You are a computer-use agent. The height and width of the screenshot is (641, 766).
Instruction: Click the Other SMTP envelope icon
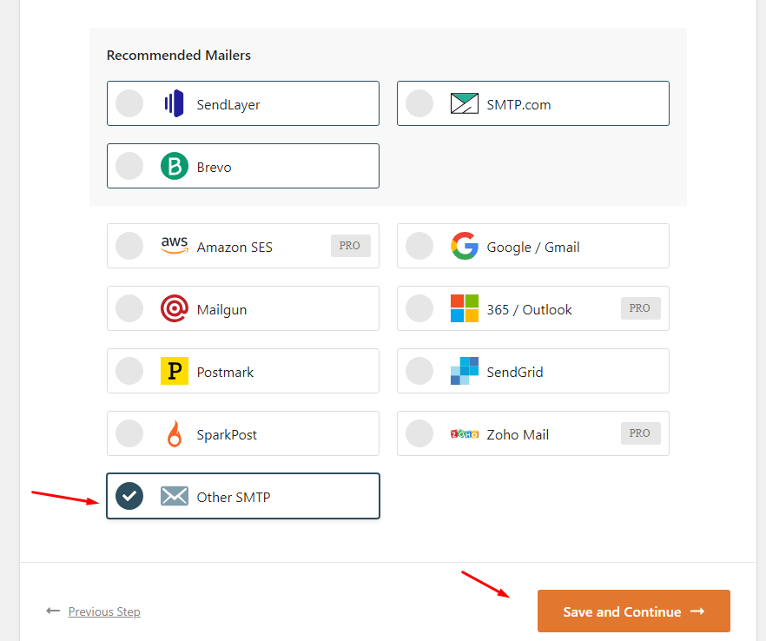point(175,496)
